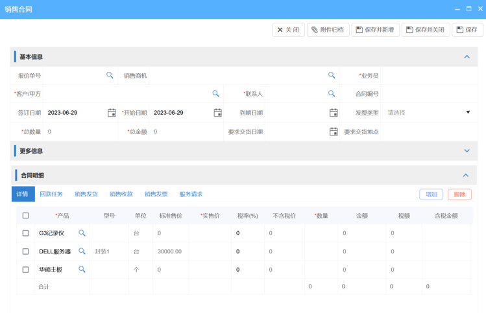Switch to the 回款任务 tab
This screenshot has width=486, height=313.
[51, 194]
